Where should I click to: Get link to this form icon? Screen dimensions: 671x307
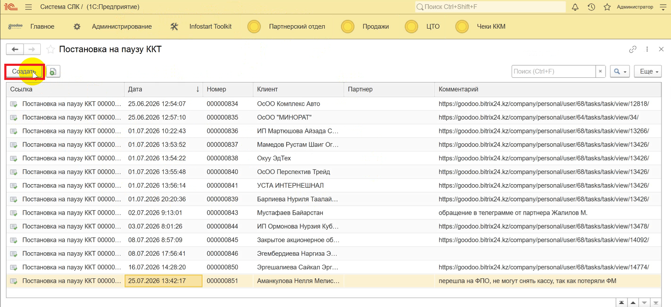[633, 49]
